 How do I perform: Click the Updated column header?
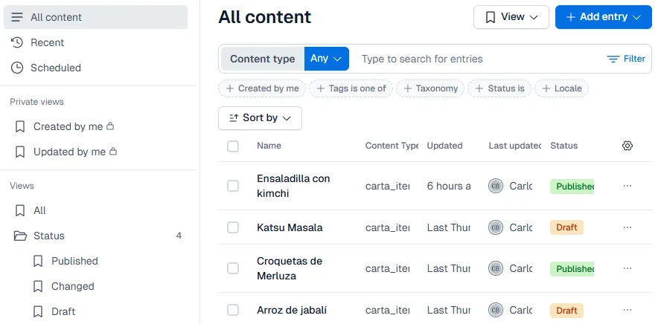coord(444,146)
